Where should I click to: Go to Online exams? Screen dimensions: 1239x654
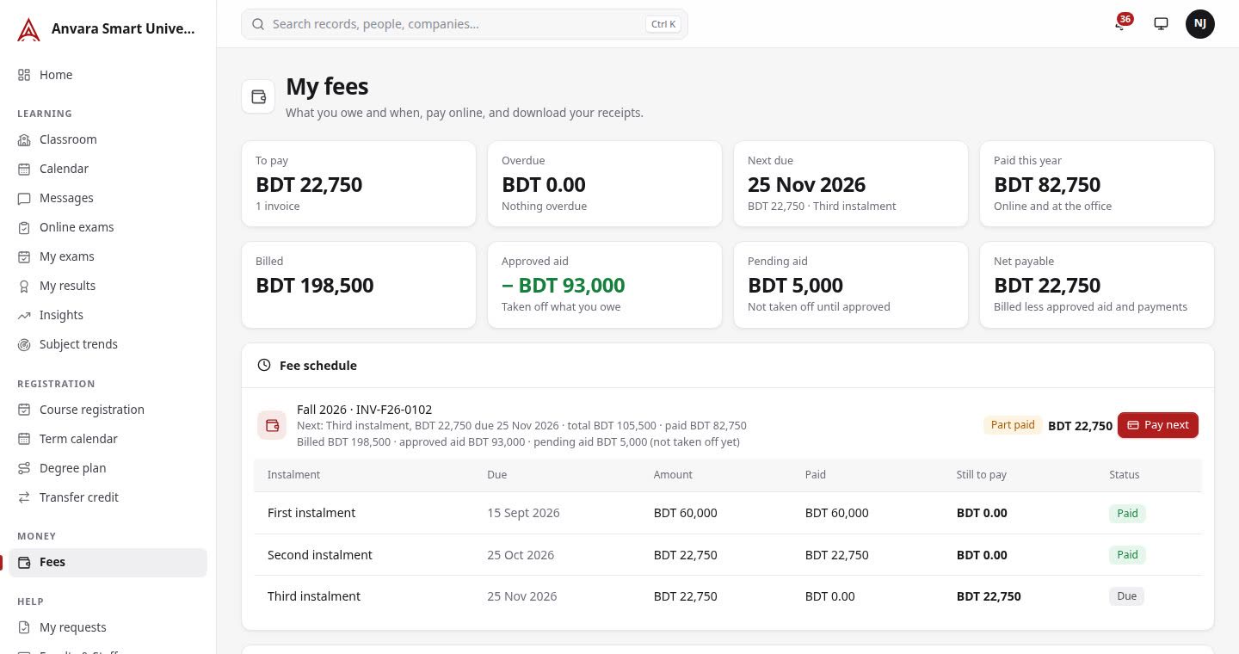(108, 227)
